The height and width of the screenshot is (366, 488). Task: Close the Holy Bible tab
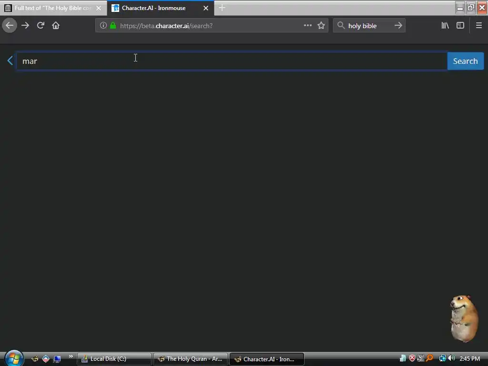point(99,8)
